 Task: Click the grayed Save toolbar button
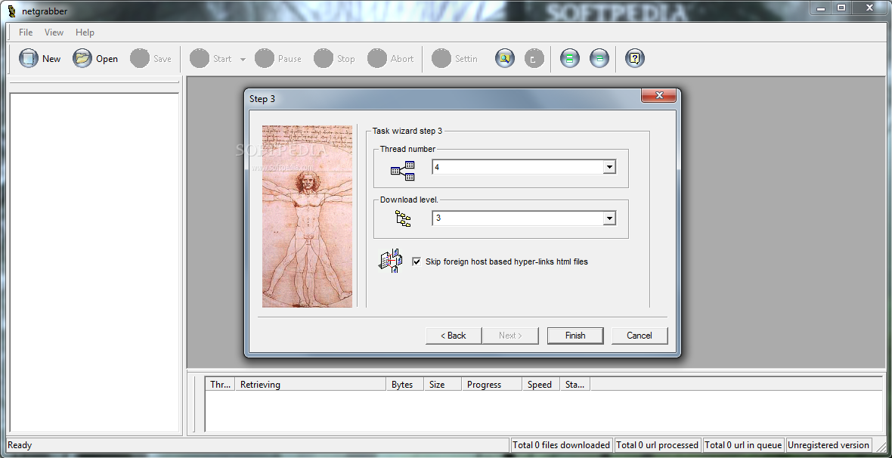(150, 58)
